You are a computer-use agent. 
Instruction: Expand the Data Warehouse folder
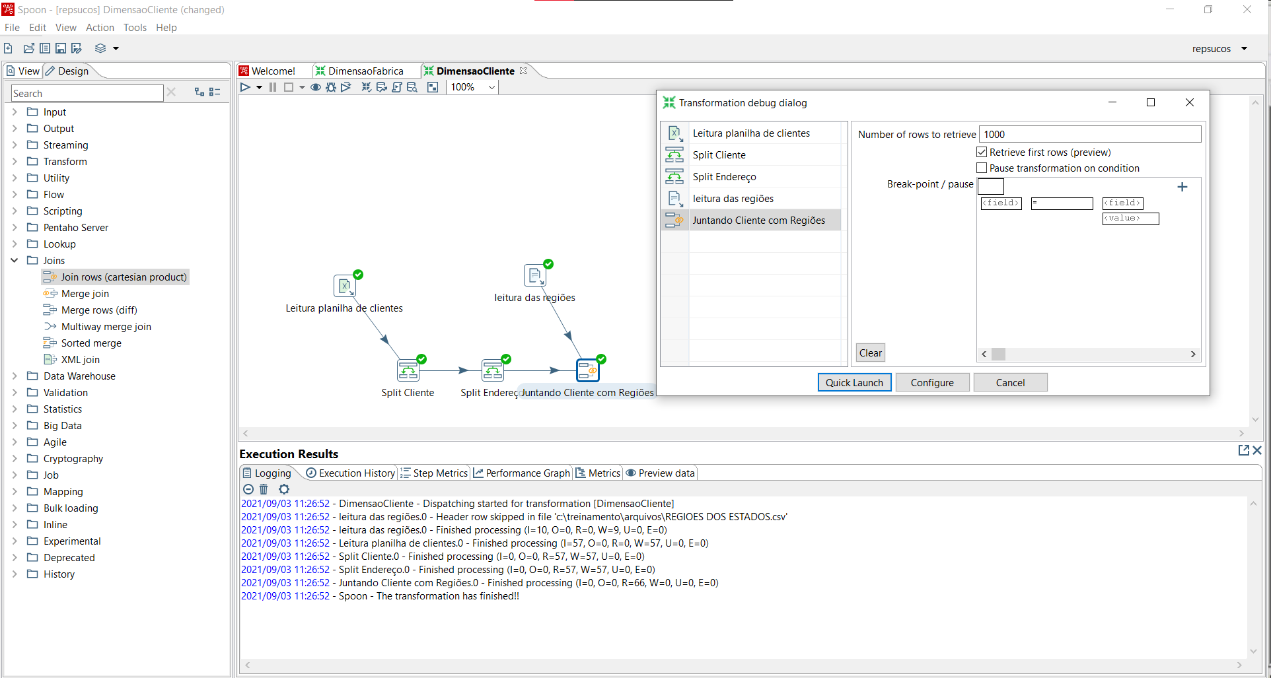tap(15, 376)
